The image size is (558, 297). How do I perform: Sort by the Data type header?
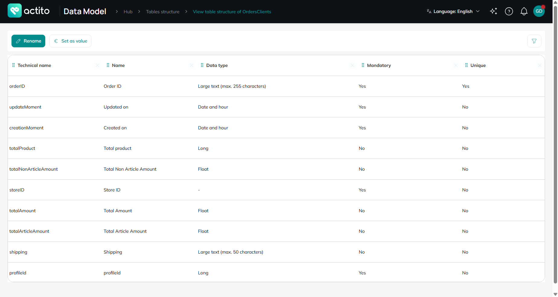[217, 65]
